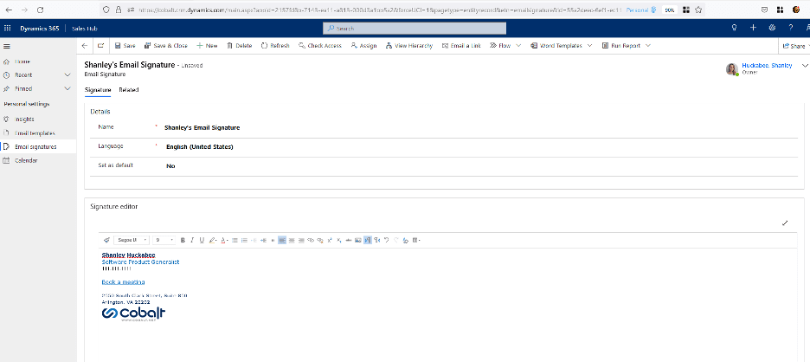Decrease the indent

point(254,240)
